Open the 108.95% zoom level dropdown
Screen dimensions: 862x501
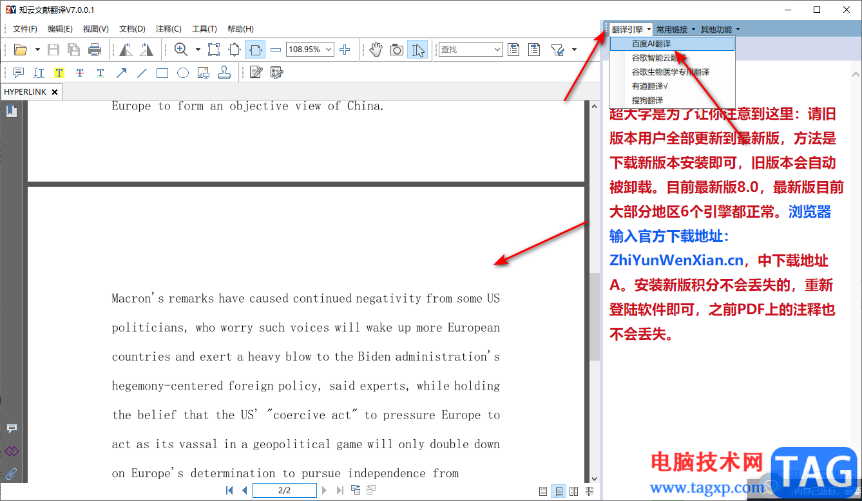(x=329, y=50)
